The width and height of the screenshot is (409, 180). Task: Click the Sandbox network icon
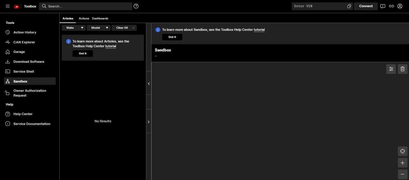[x=8, y=81]
